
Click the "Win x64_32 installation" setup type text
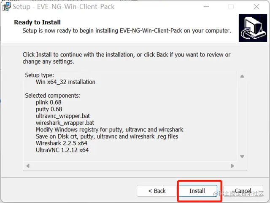(65, 82)
